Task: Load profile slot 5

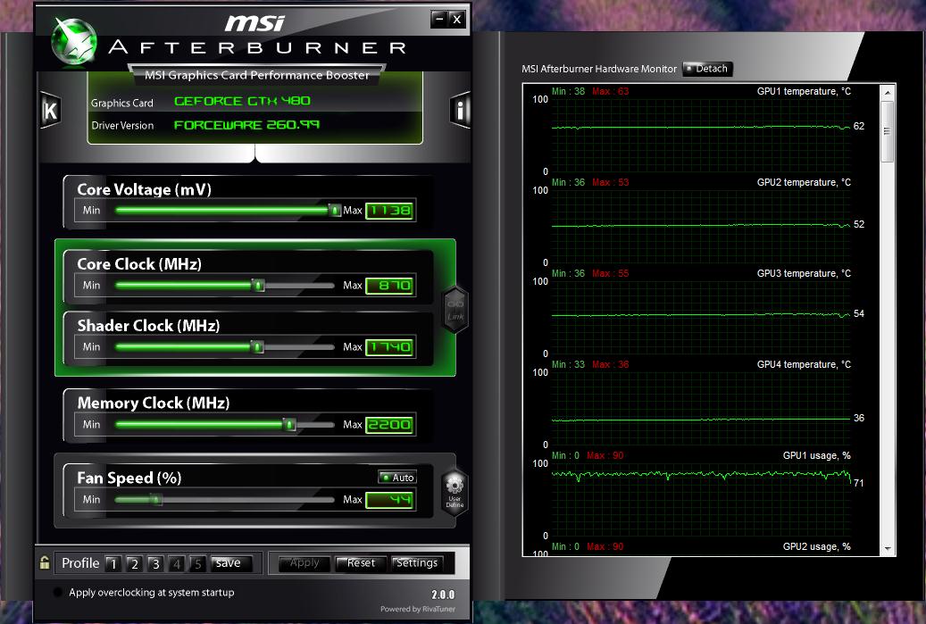Action: [198, 564]
